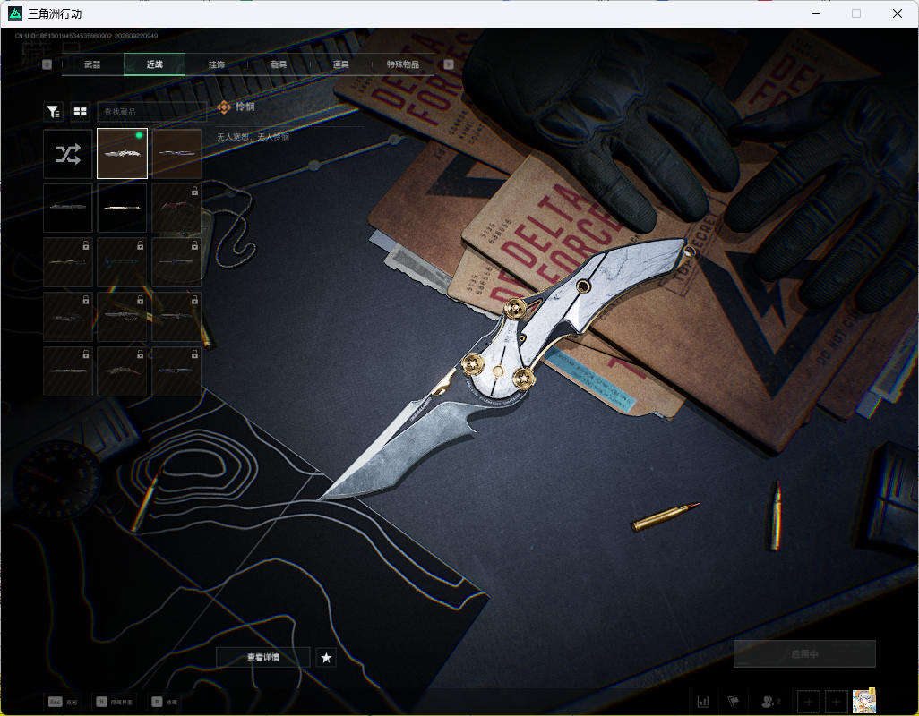Open the collection filter icon
This screenshot has width=919, height=716.
click(x=54, y=111)
